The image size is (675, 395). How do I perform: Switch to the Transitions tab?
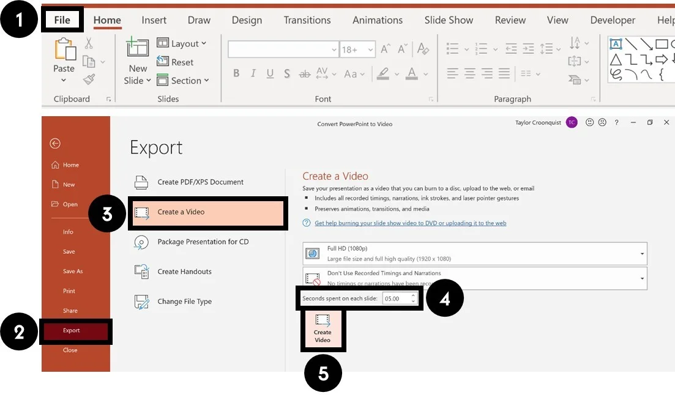point(307,20)
